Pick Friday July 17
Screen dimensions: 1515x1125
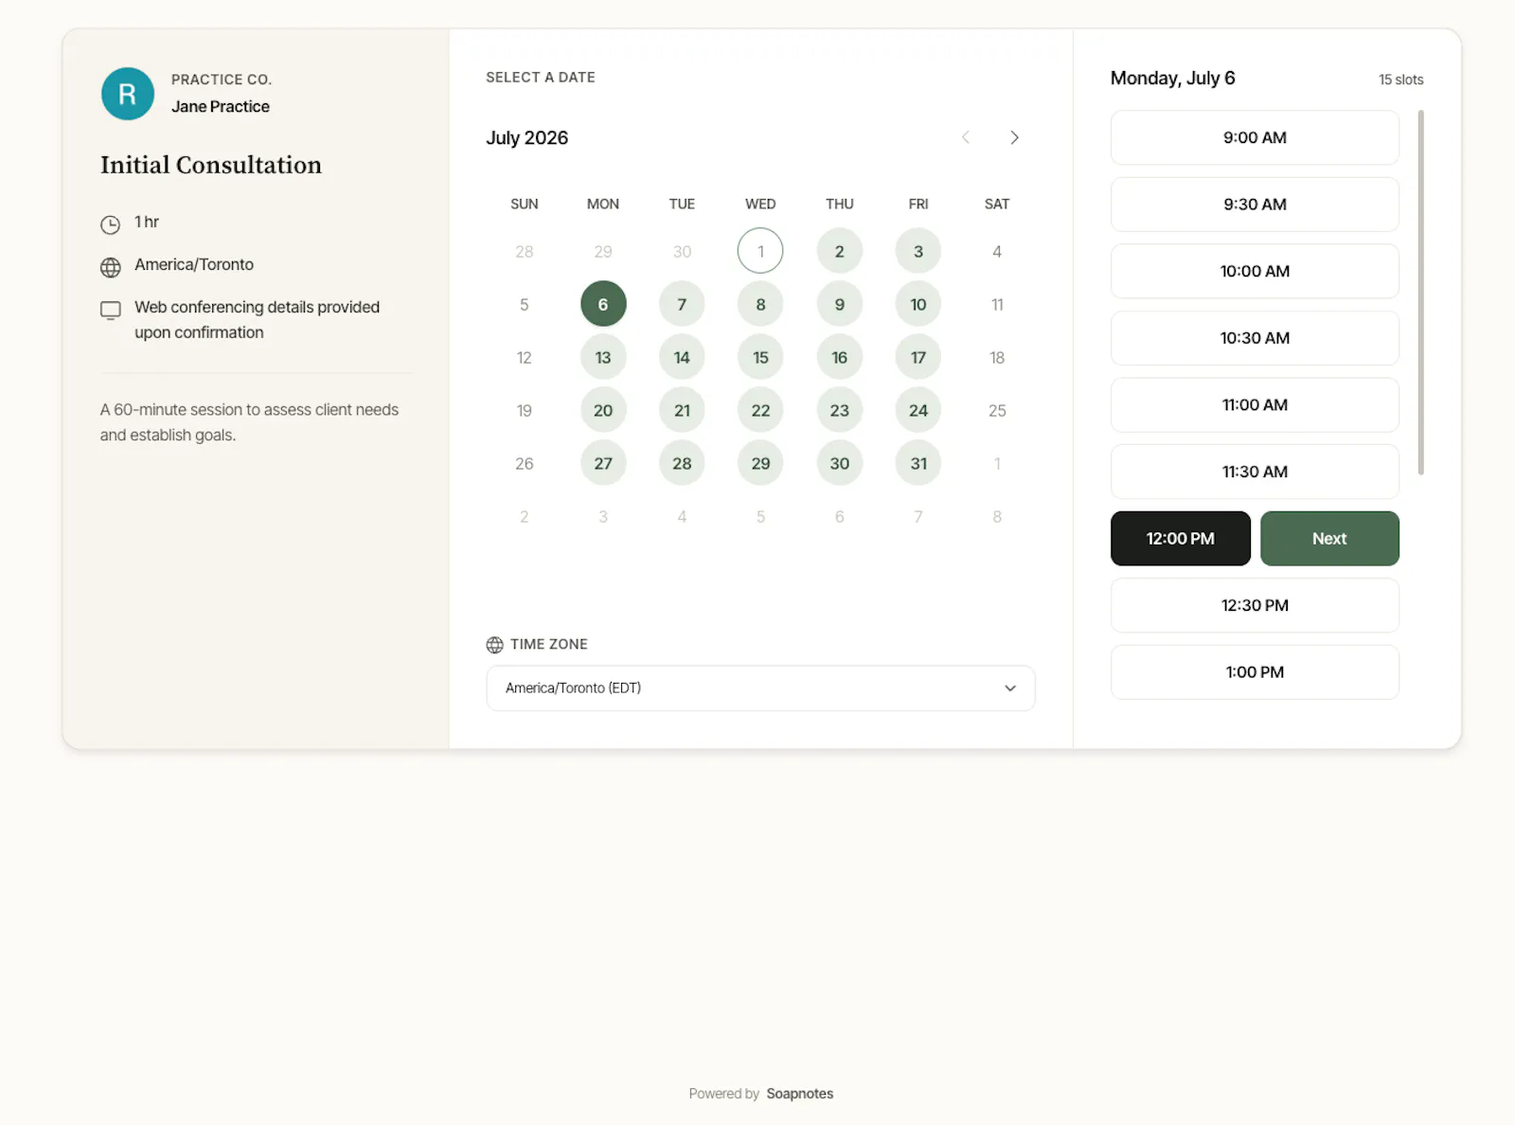point(918,357)
